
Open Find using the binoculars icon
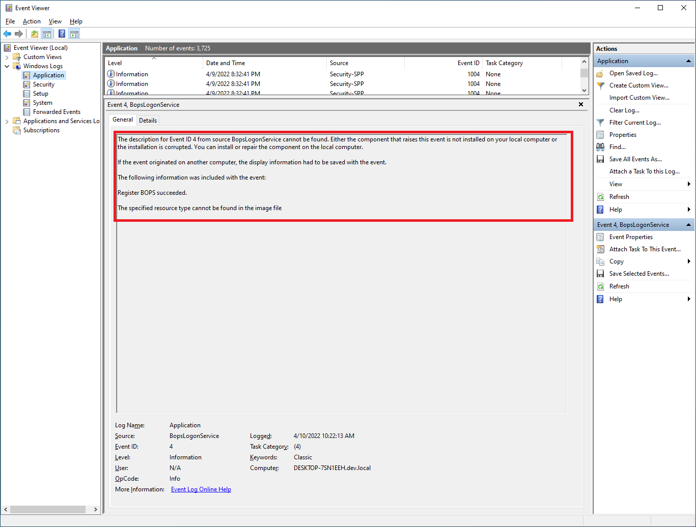(600, 147)
